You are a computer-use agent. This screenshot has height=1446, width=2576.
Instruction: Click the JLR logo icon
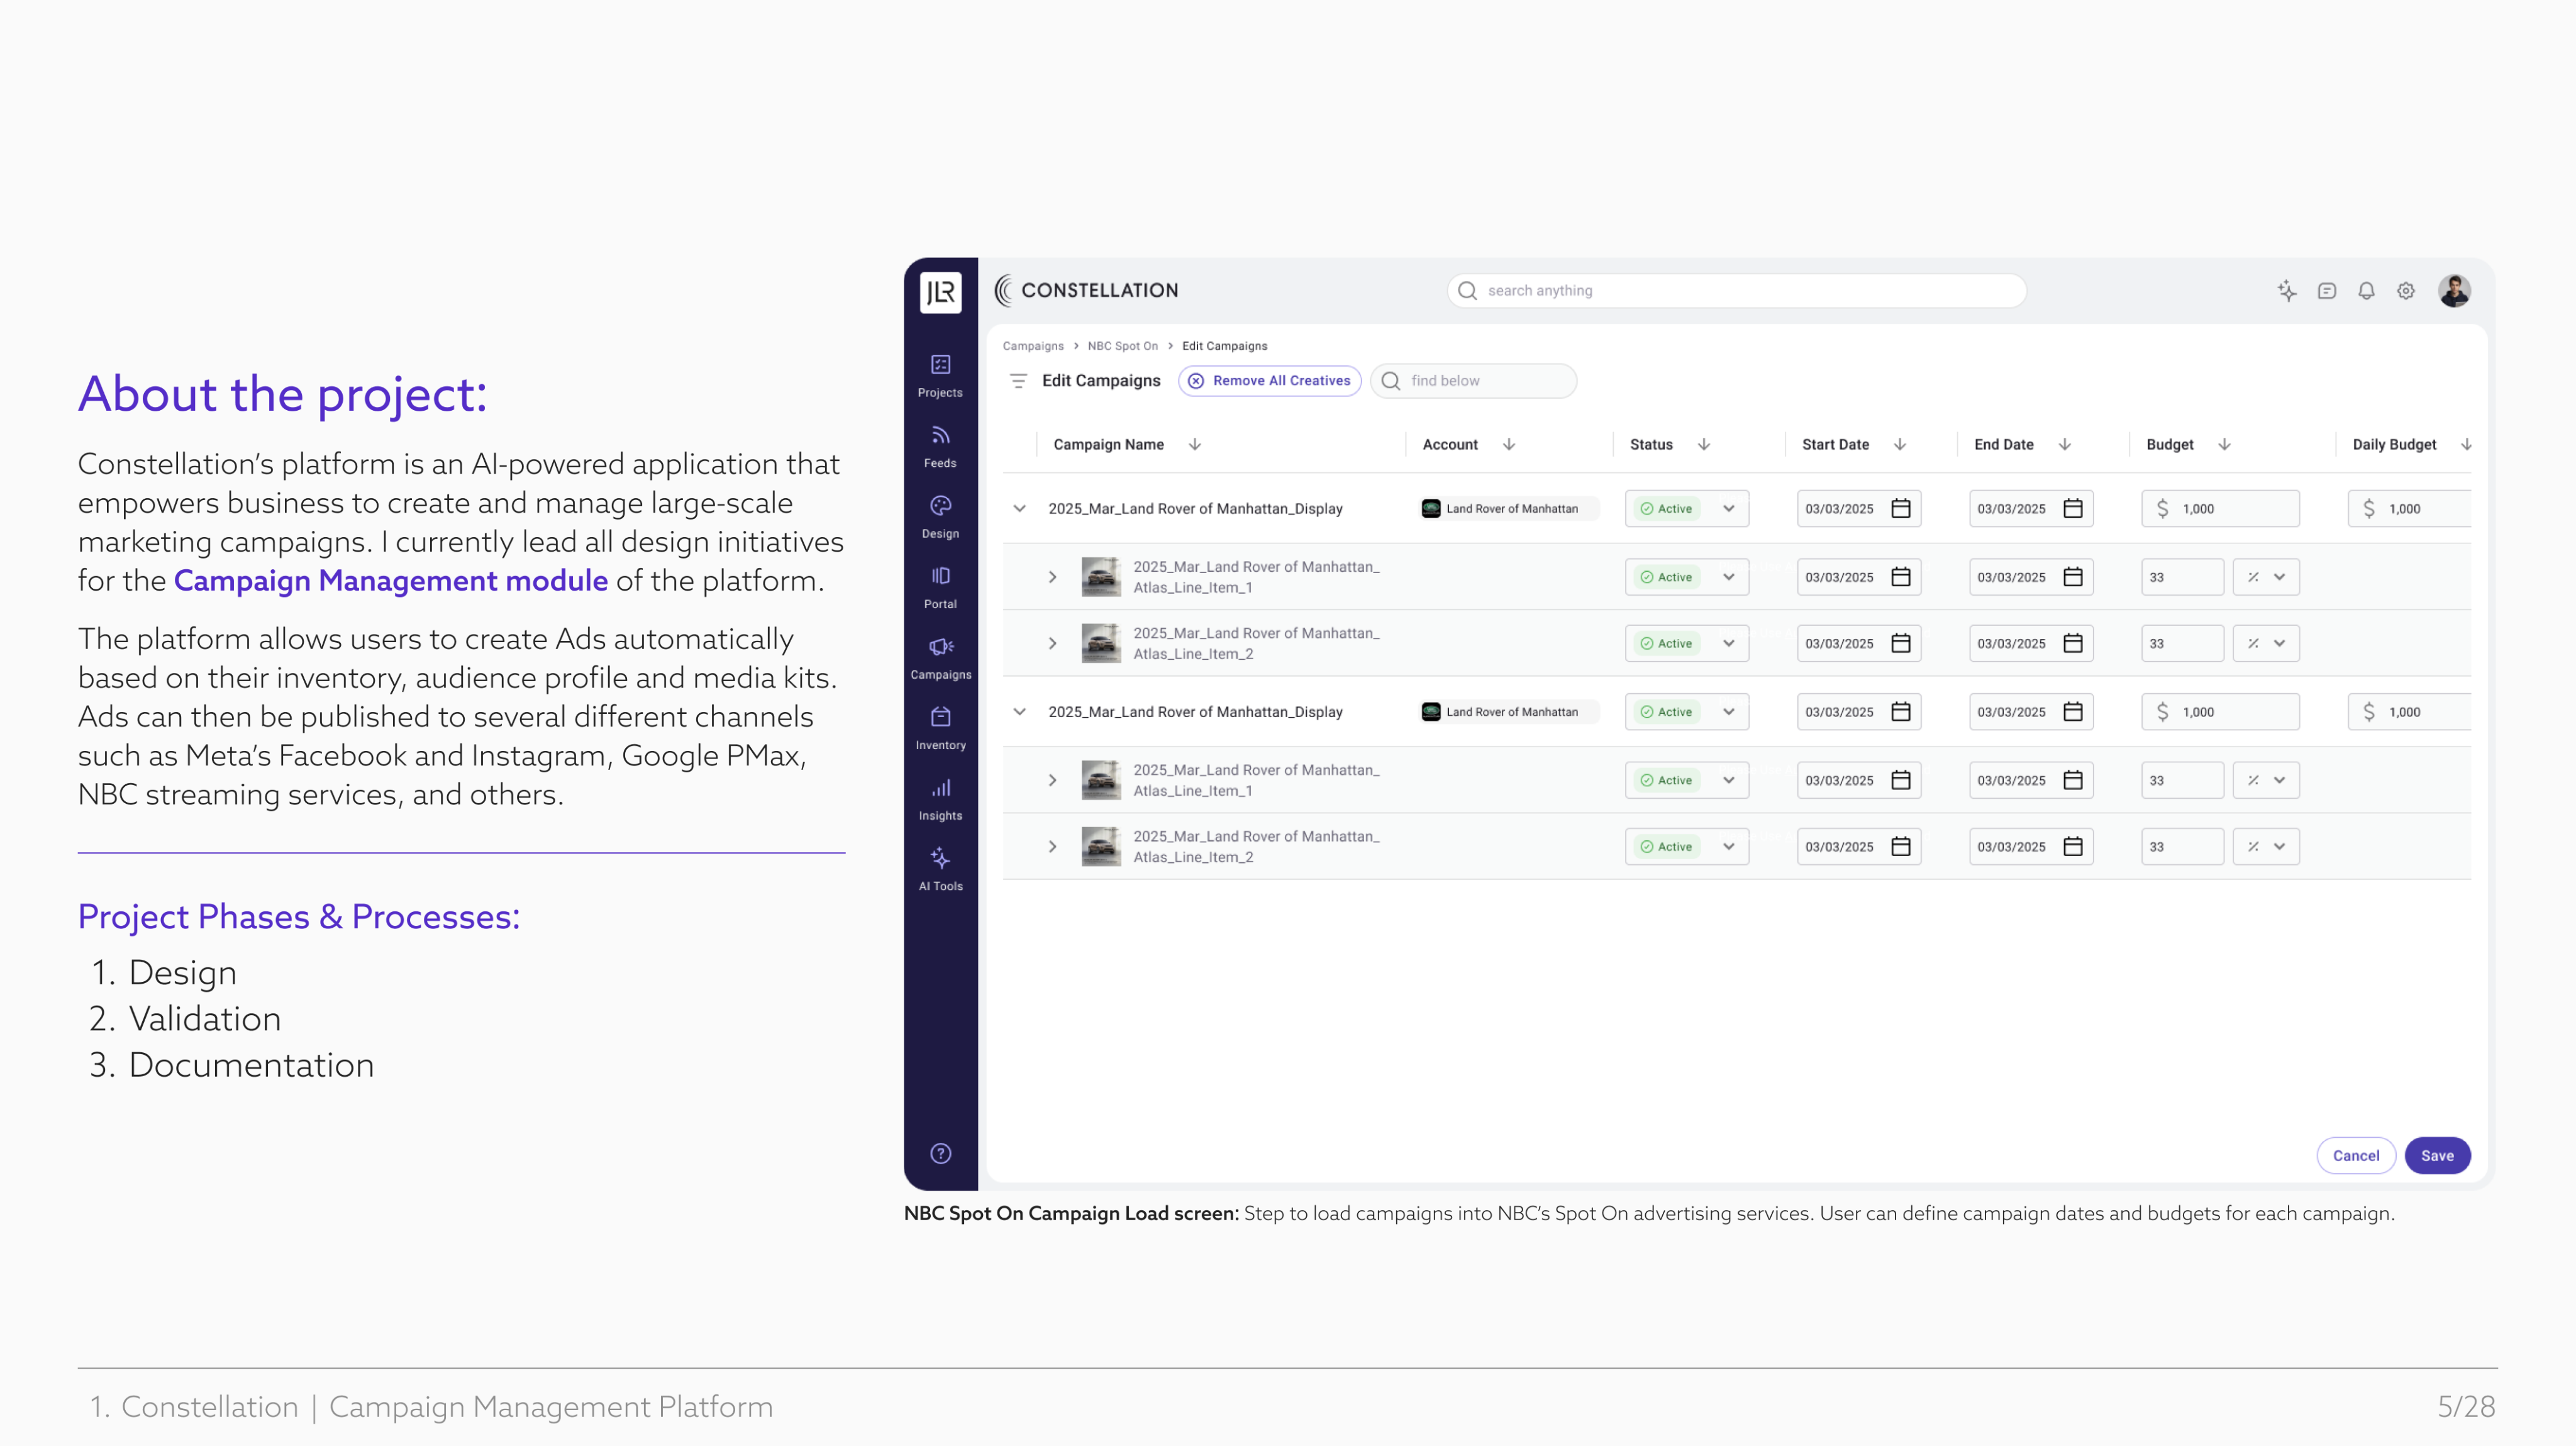point(940,292)
